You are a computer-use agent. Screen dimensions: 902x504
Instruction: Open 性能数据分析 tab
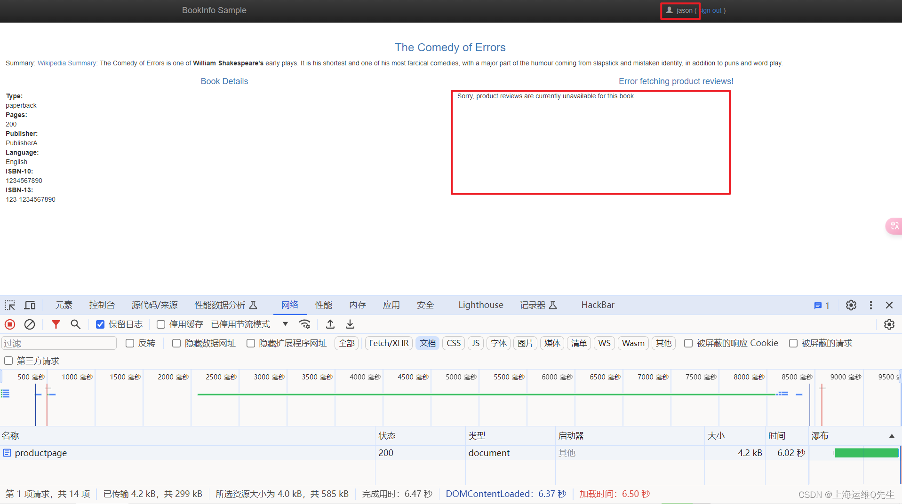pyautogui.click(x=226, y=305)
